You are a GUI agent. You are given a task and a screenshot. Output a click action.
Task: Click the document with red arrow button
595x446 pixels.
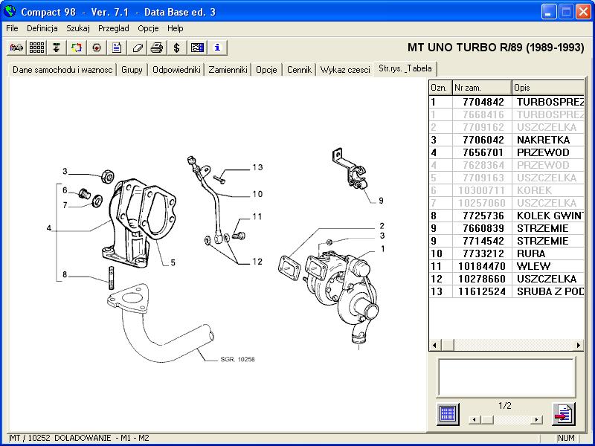pyautogui.click(x=564, y=413)
